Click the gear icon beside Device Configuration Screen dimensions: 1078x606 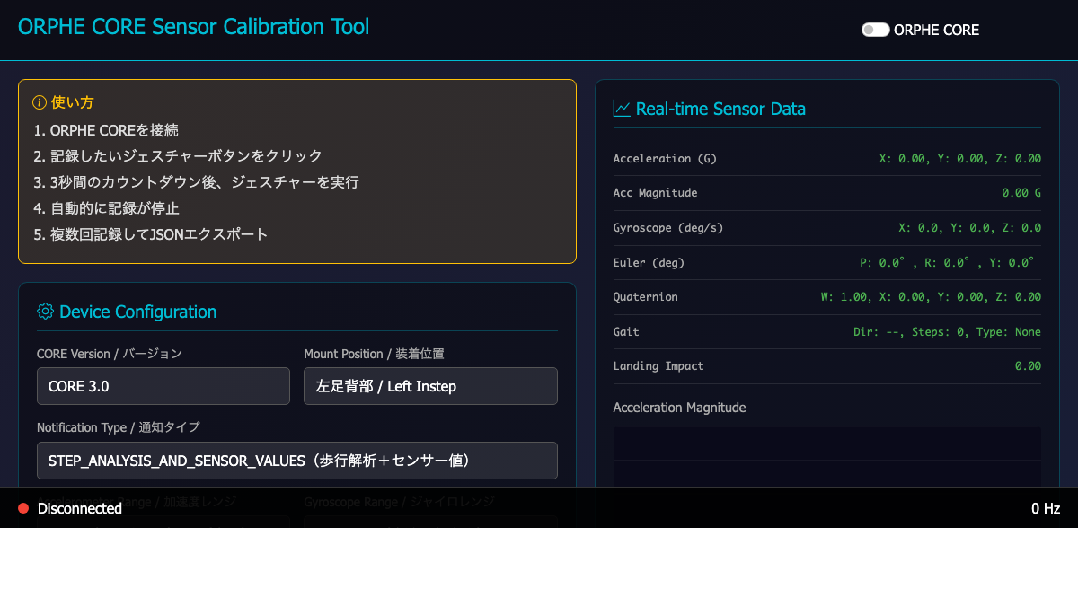[45, 312]
